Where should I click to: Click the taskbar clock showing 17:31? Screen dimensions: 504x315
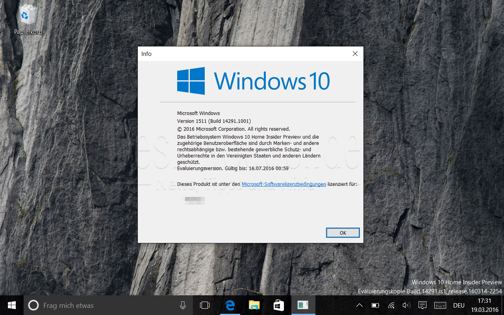click(x=484, y=305)
